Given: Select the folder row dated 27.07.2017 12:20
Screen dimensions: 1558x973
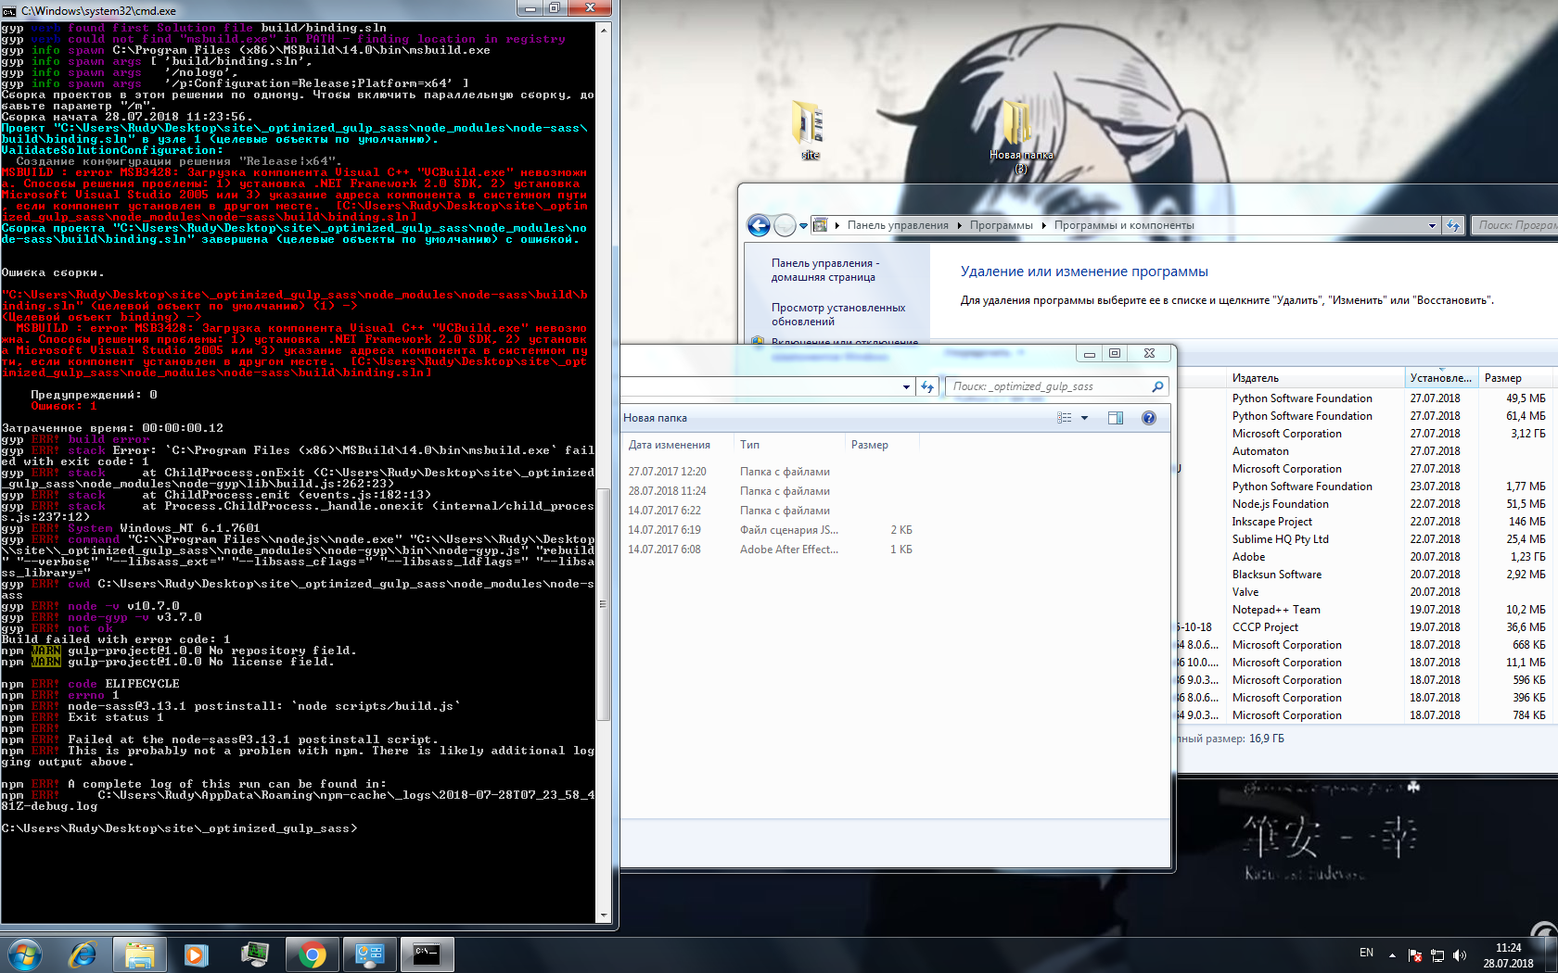Looking at the screenshot, I should point(772,472).
